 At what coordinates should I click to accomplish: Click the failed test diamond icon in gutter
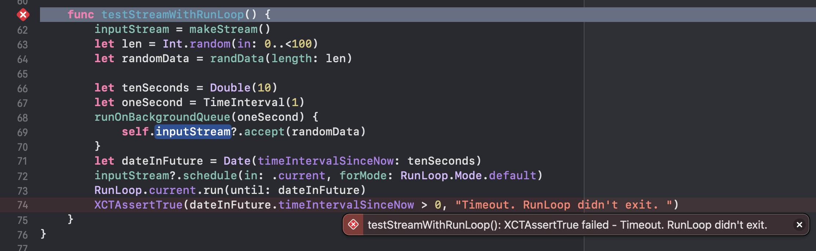(x=23, y=15)
